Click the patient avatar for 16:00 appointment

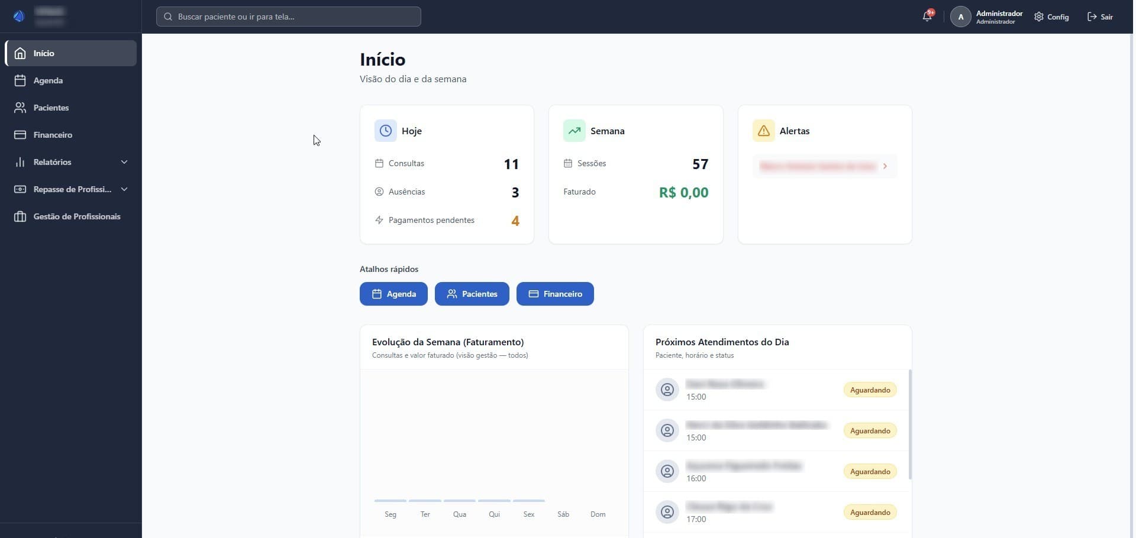pos(667,471)
